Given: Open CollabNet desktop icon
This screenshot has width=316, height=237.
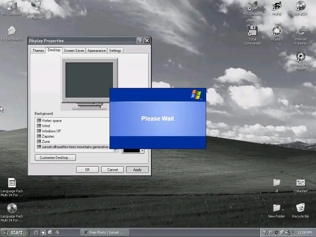Looking at the screenshot, I should tap(301, 185).
